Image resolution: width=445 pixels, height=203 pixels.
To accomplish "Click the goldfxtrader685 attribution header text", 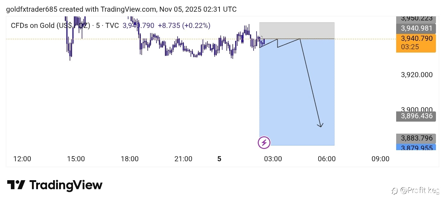I will 122,9.
